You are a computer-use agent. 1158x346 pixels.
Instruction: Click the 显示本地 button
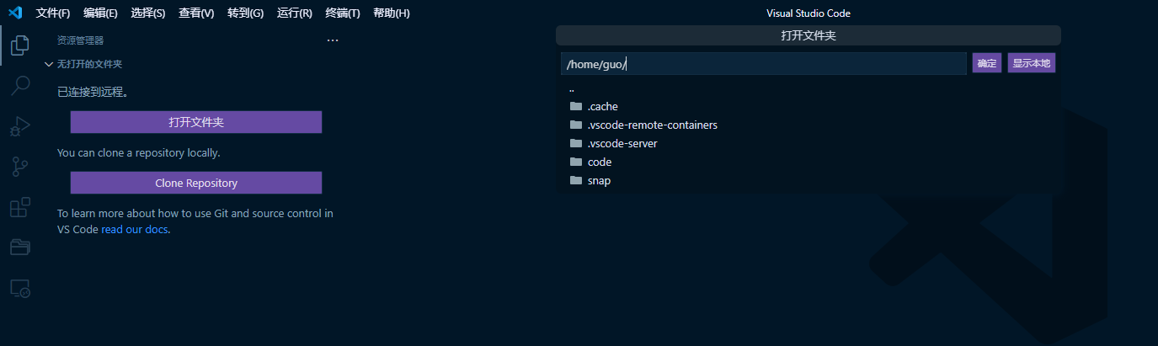[x=1032, y=63]
